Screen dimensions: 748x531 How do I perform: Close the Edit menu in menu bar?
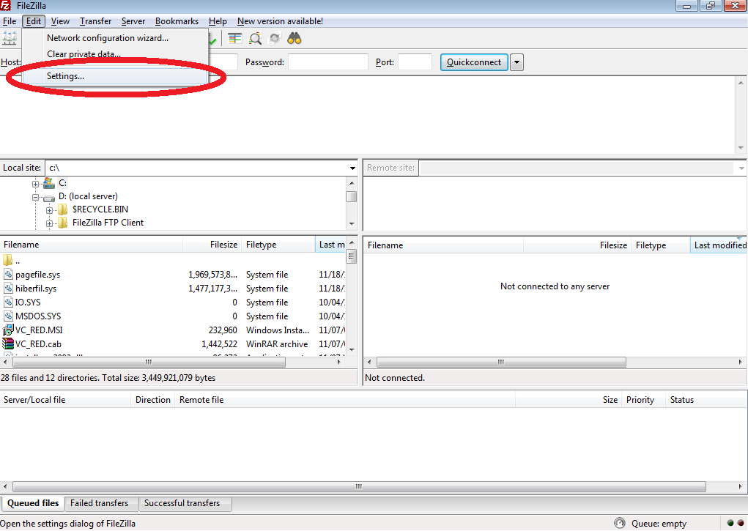tap(34, 21)
